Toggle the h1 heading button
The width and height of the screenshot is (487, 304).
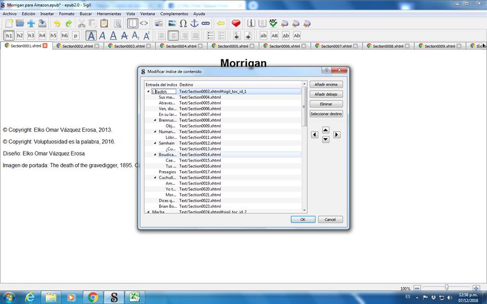[x=9, y=35]
